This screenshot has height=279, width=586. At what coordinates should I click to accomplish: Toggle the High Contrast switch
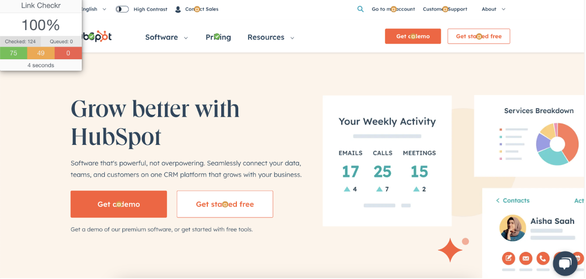click(122, 9)
